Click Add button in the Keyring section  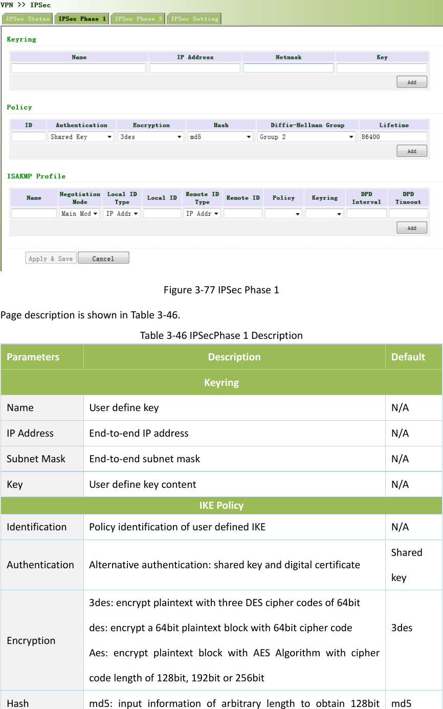(x=412, y=81)
